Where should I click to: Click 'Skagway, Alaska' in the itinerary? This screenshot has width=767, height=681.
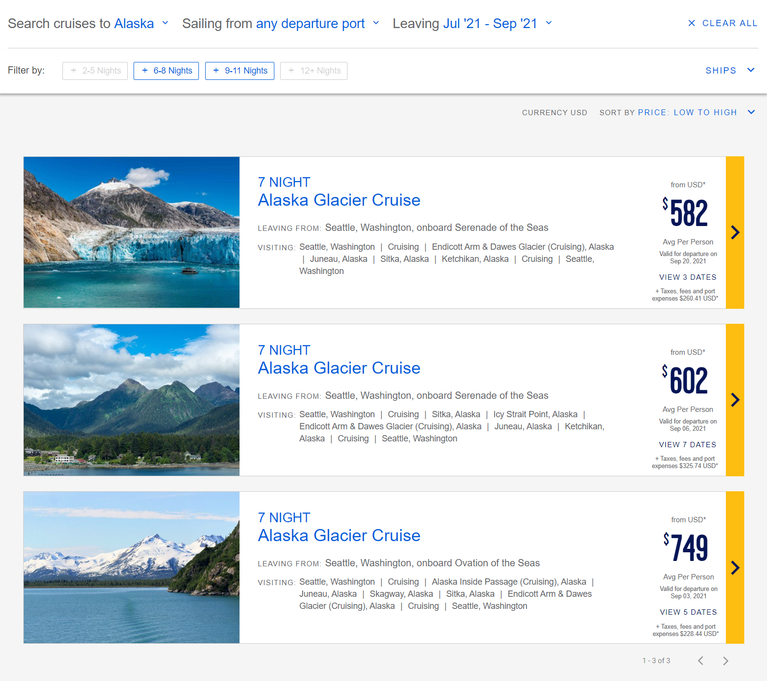[401, 594]
